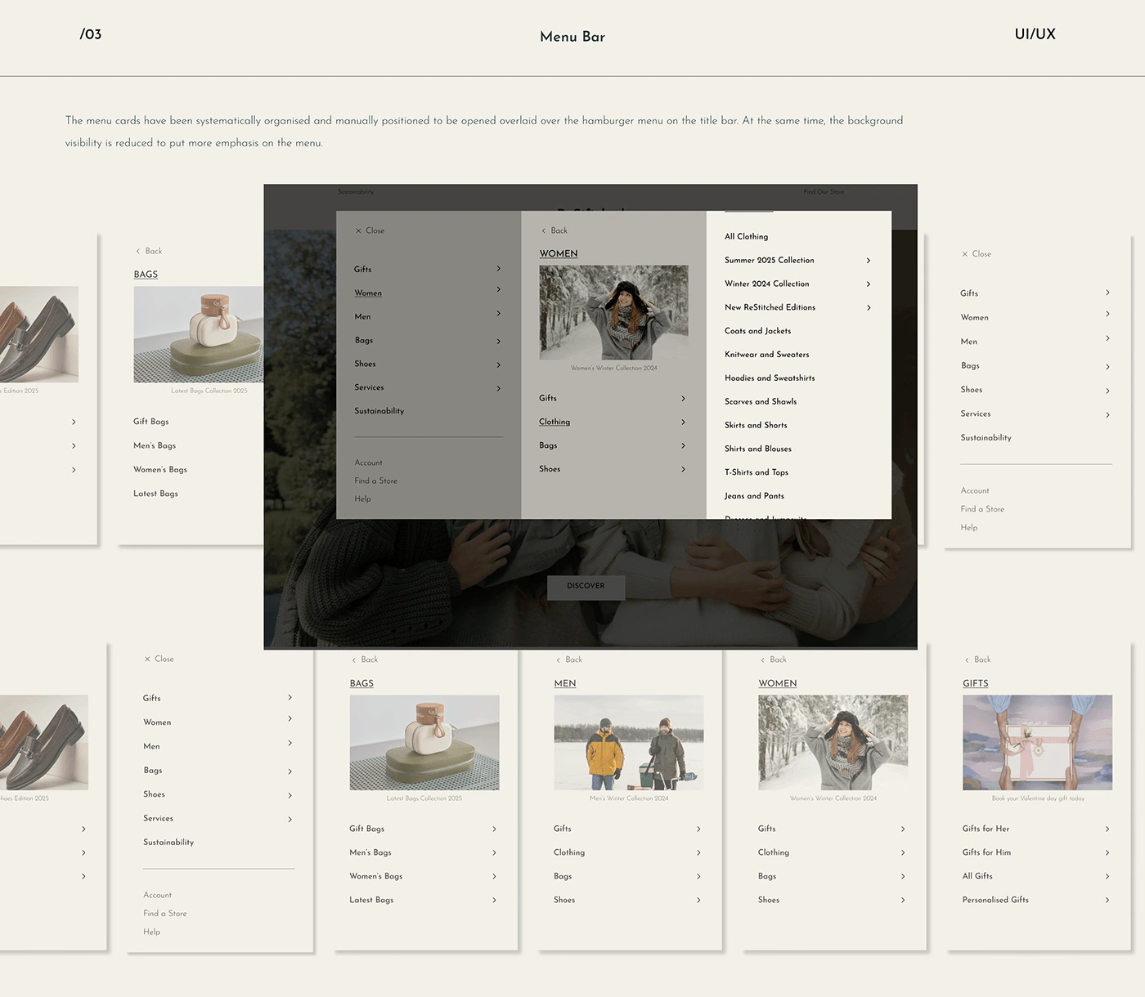The height and width of the screenshot is (997, 1145).
Task: Click Back arrow in dimmed Women panel
Action: tap(544, 231)
